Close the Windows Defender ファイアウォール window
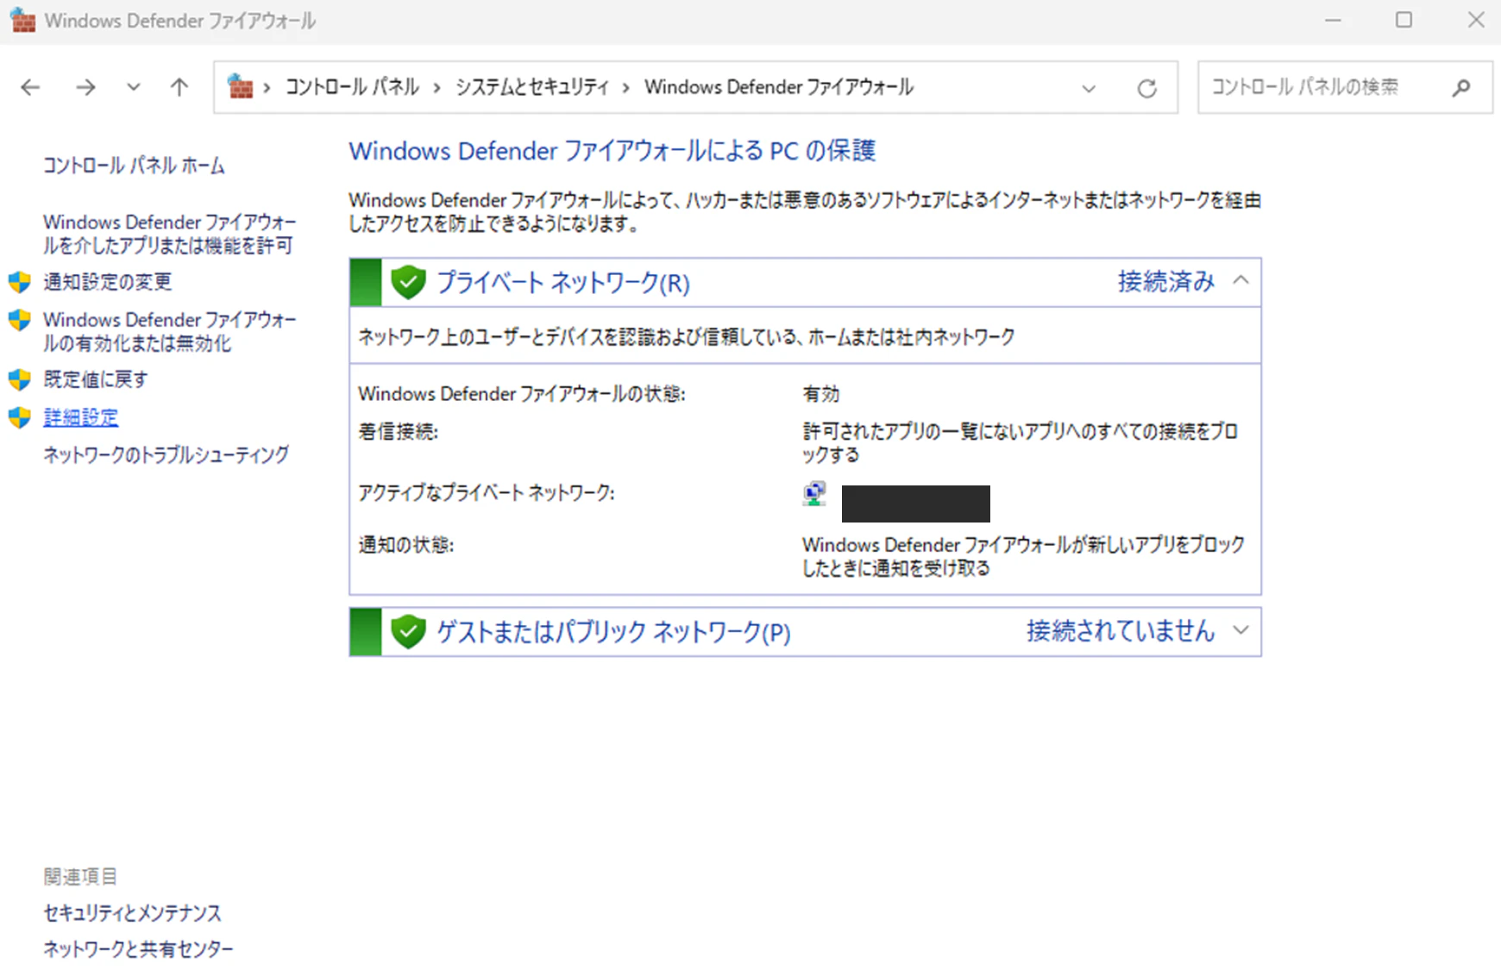 1476,20
